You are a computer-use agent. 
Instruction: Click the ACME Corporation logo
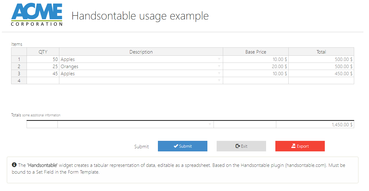click(36, 15)
